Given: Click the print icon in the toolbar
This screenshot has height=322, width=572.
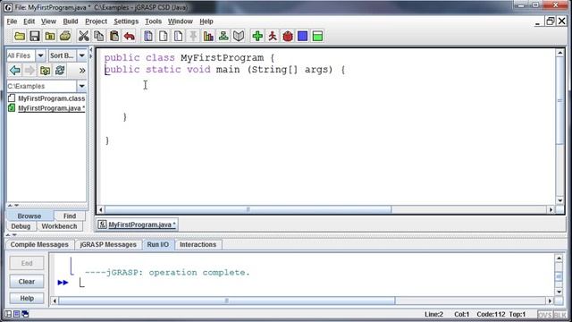Looking at the screenshot, I should pos(65,36).
